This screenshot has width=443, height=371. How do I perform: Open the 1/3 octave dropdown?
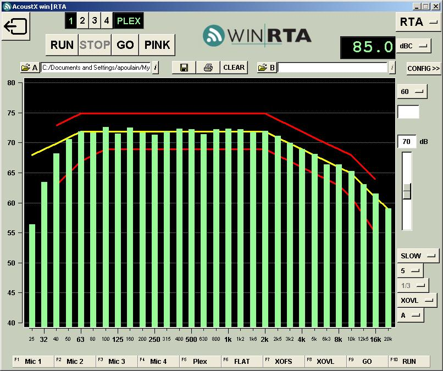coord(413,285)
